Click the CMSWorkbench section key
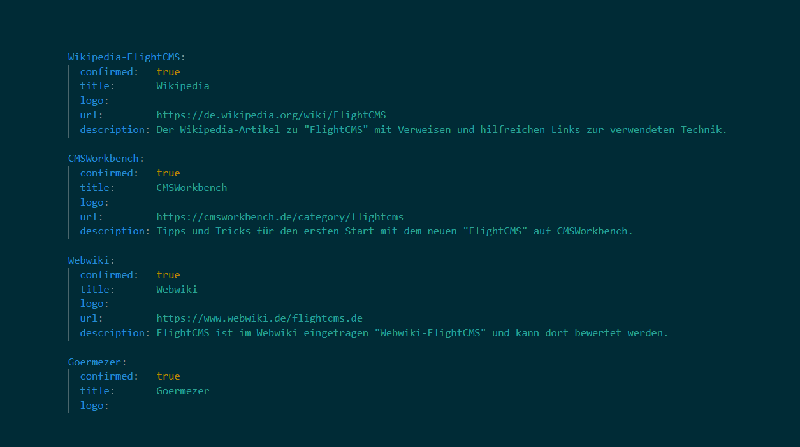The image size is (800, 447). [103, 159]
